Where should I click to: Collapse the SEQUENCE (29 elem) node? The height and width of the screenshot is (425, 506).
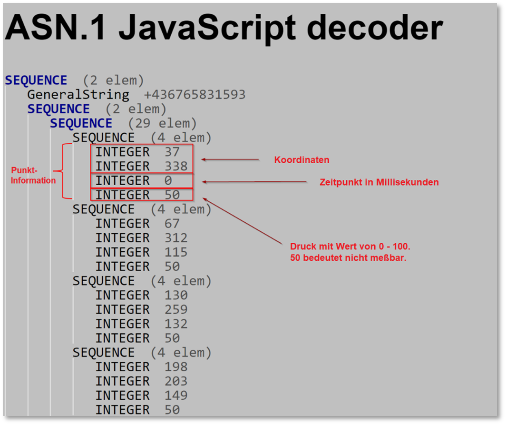click(81, 123)
